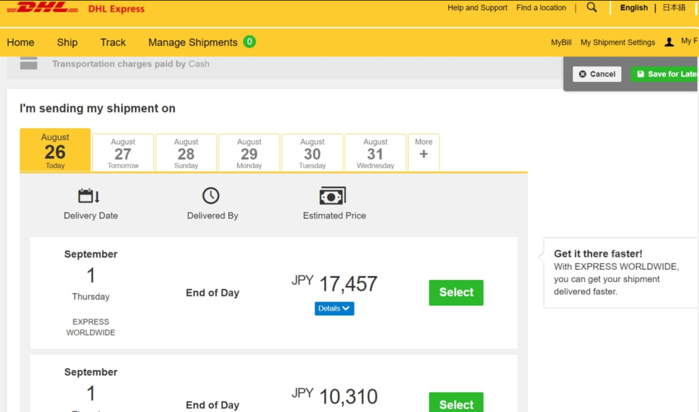699x412 pixels.
Task: Choose the August 29 Monday tab
Action: (249, 152)
